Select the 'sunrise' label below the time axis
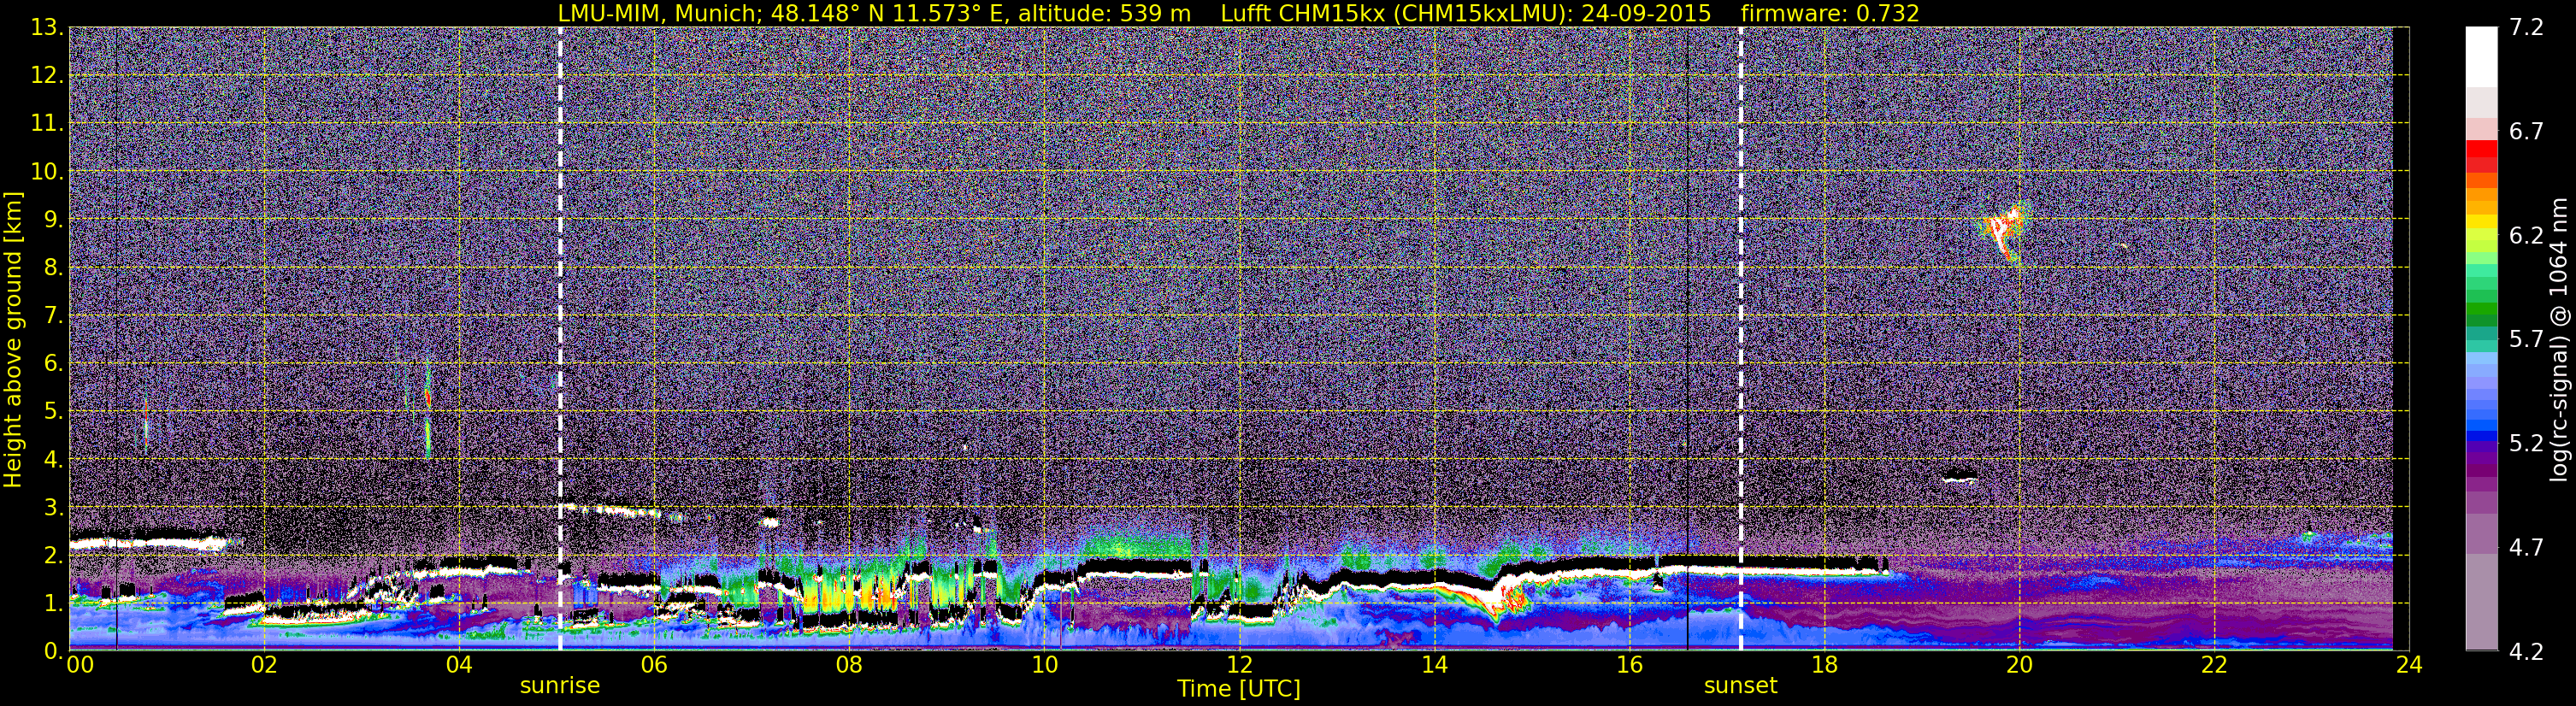Image resolution: width=2576 pixels, height=706 pixels. (x=560, y=686)
